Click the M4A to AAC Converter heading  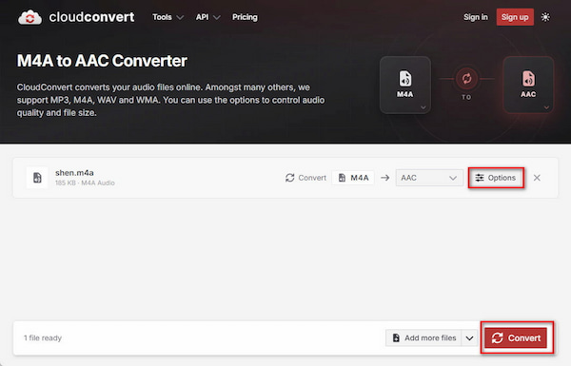[102, 61]
